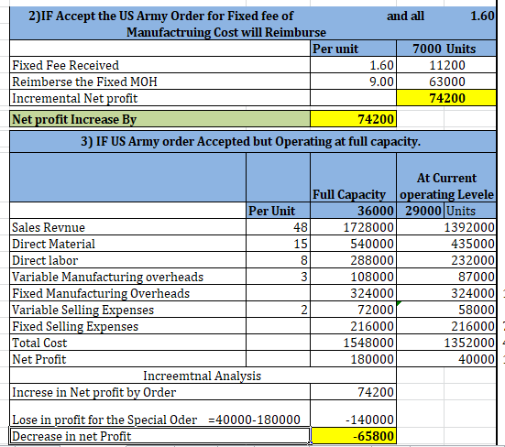
Task: Click the 'Direct labor' row label
Action: coord(128,260)
